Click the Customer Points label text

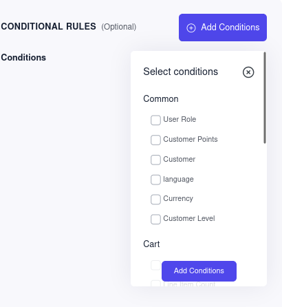click(x=191, y=139)
